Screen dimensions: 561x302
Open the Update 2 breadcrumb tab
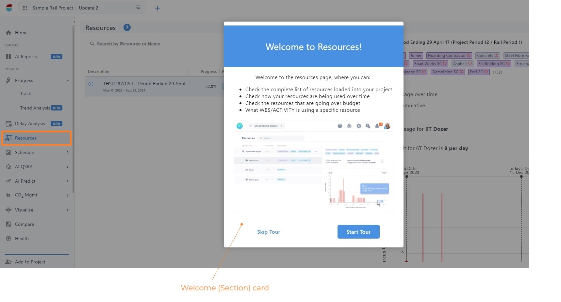[88, 8]
